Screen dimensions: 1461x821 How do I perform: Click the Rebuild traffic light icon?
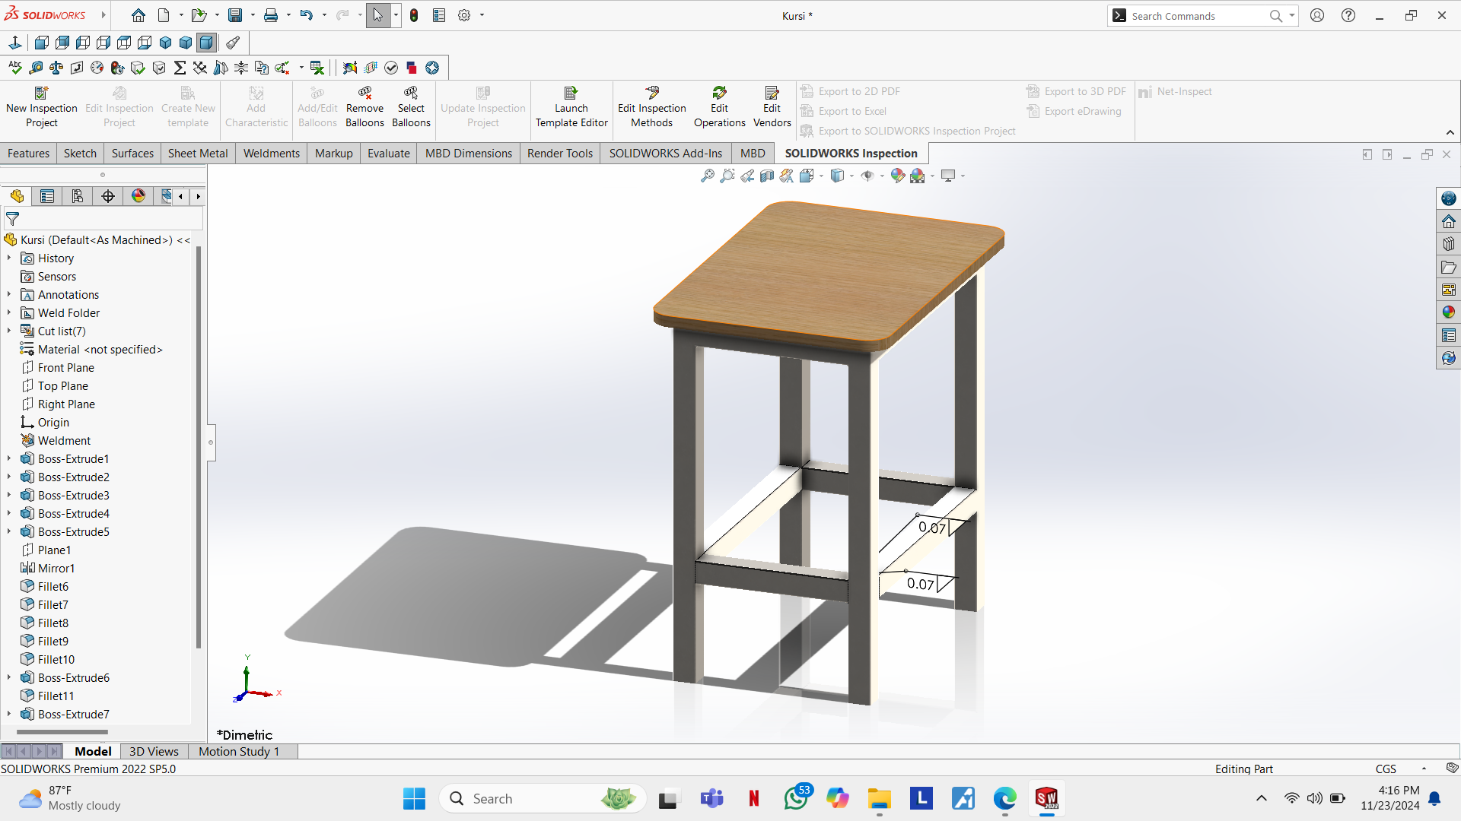coord(414,15)
